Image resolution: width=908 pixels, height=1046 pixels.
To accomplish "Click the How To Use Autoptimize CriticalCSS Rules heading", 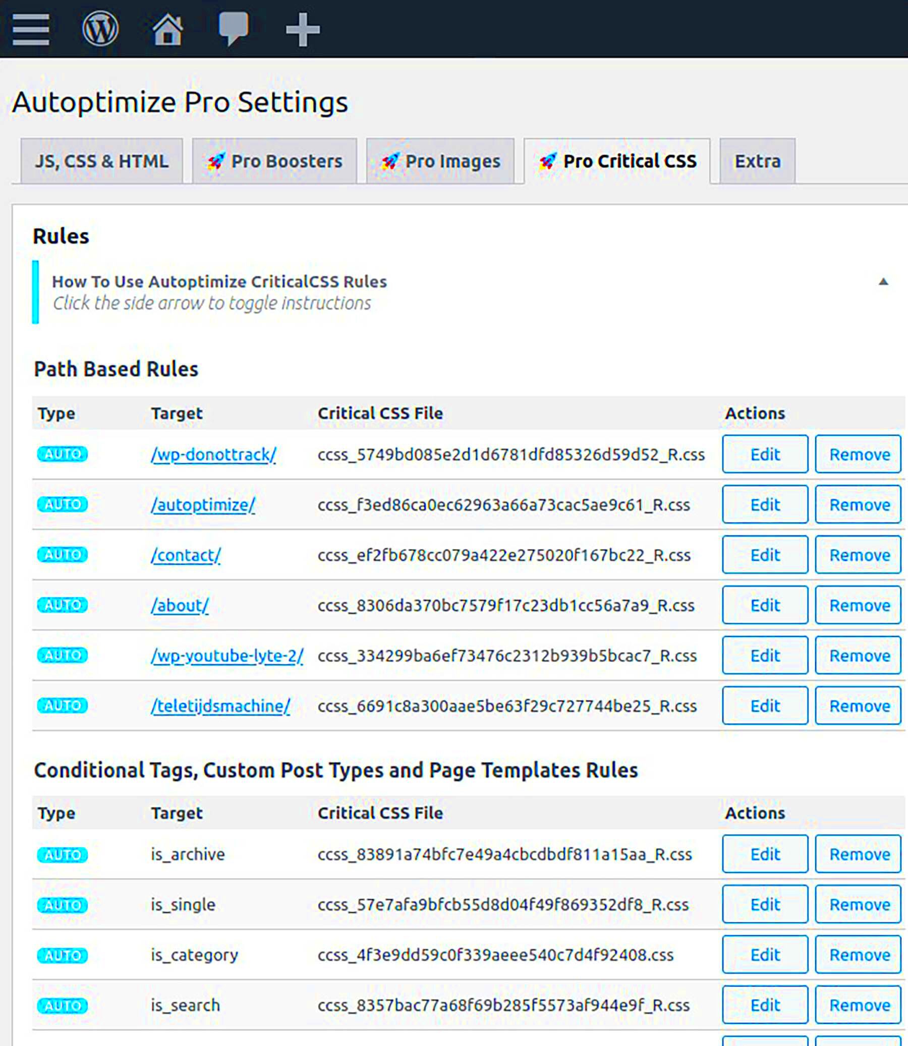I will pyautogui.click(x=219, y=281).
